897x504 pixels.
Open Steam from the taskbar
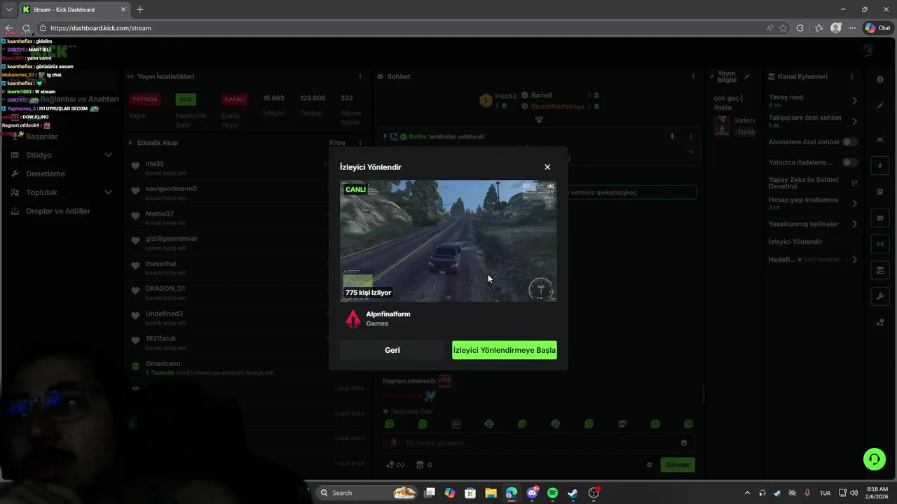pos(573,493)
